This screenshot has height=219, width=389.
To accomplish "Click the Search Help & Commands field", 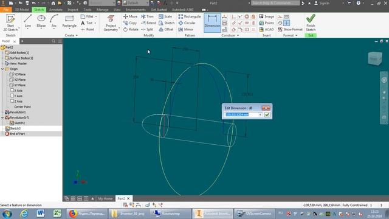I will [x=275, y=3].
